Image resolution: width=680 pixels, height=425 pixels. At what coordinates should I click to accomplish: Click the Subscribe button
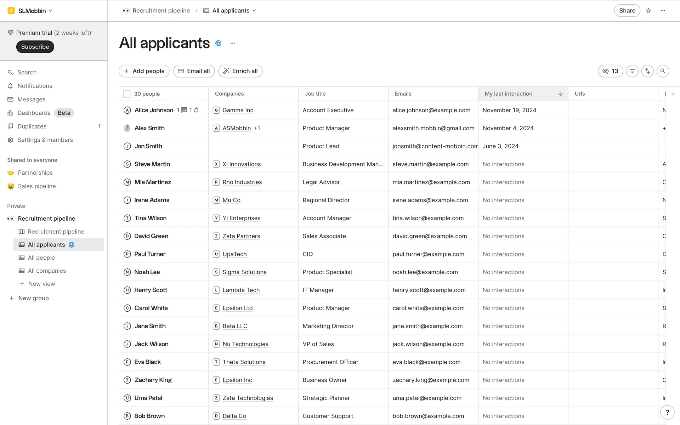pos(35,47)
